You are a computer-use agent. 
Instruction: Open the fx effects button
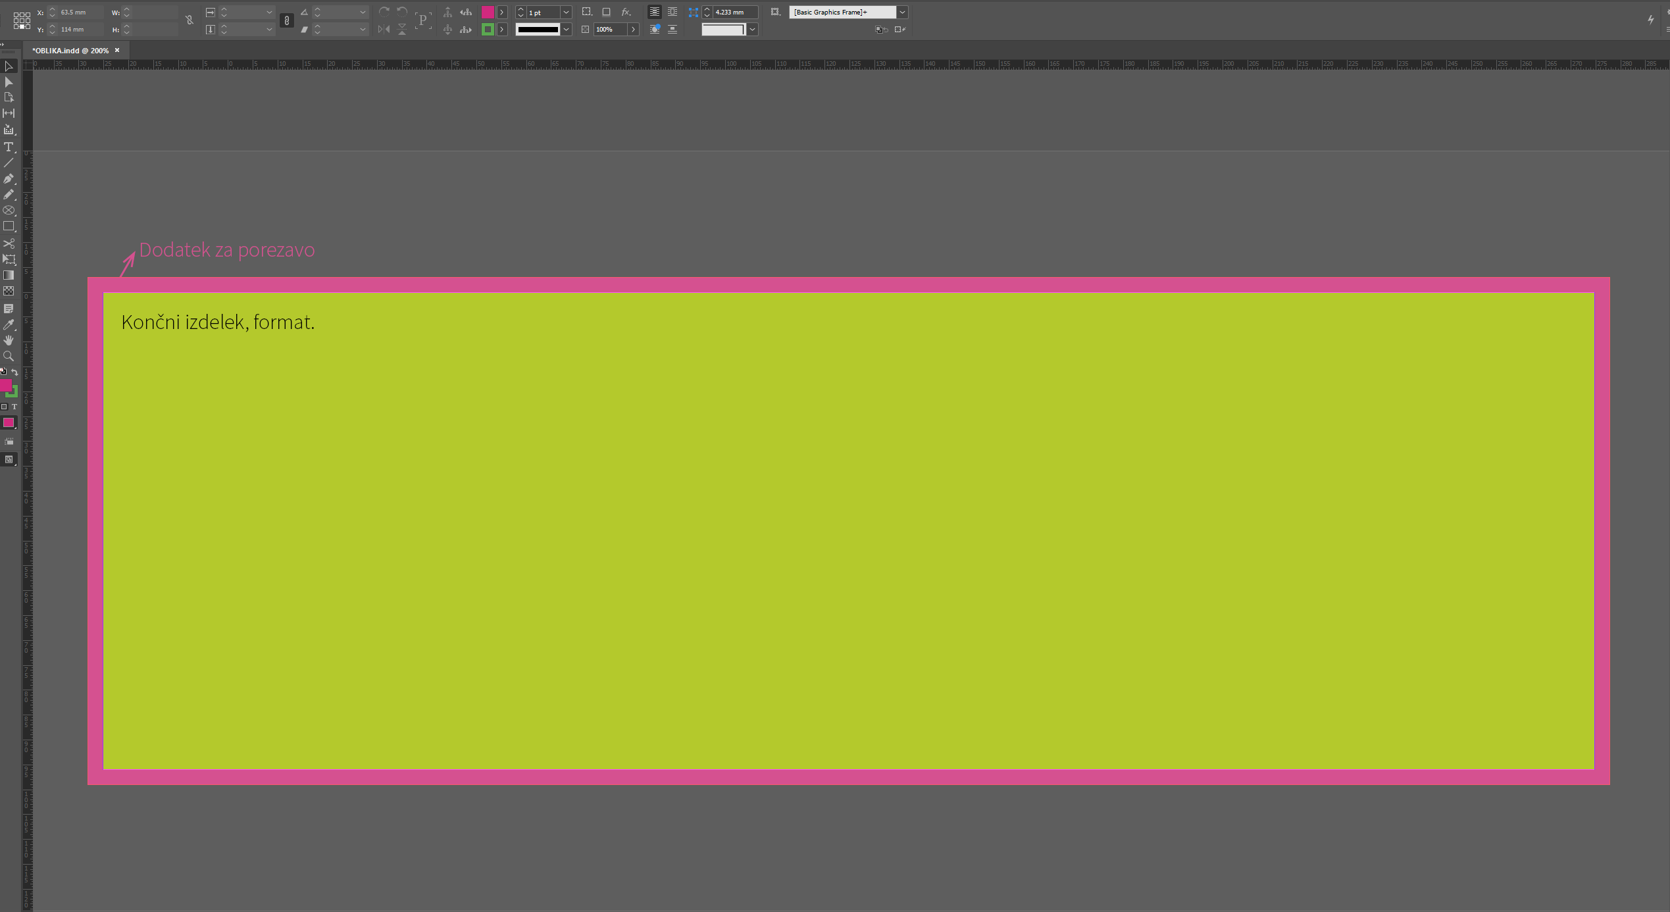click(626, 13)
